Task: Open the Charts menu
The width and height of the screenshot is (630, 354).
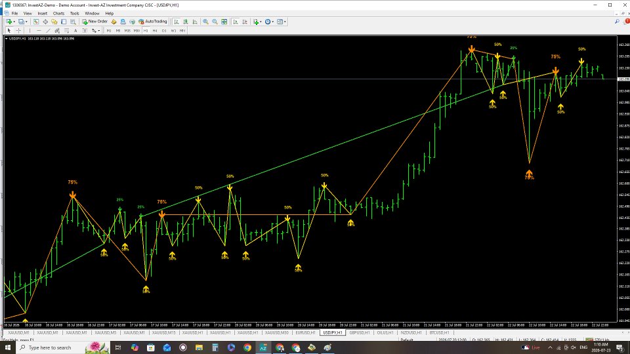Action: point(58,13)
